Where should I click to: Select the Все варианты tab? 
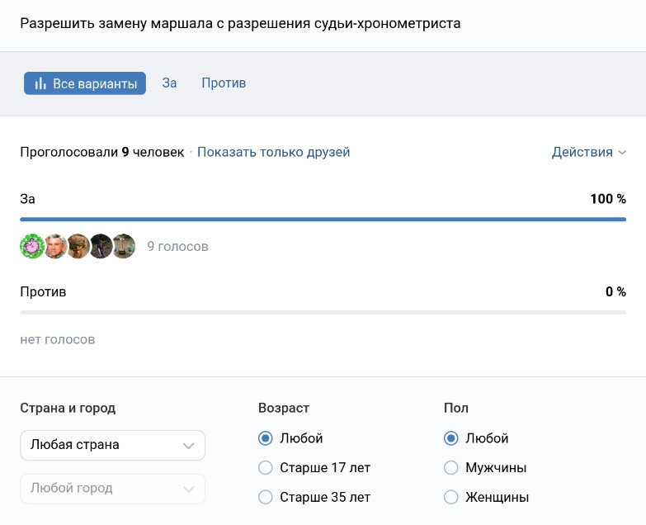tap(85, 83)
